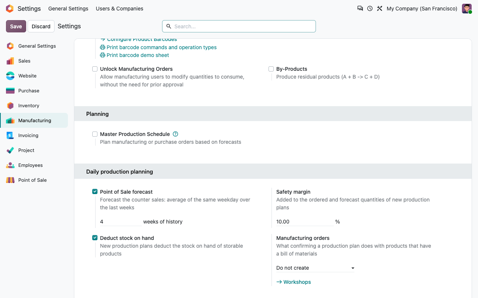Click the Sales app icon in sidebar

(10, 61)
